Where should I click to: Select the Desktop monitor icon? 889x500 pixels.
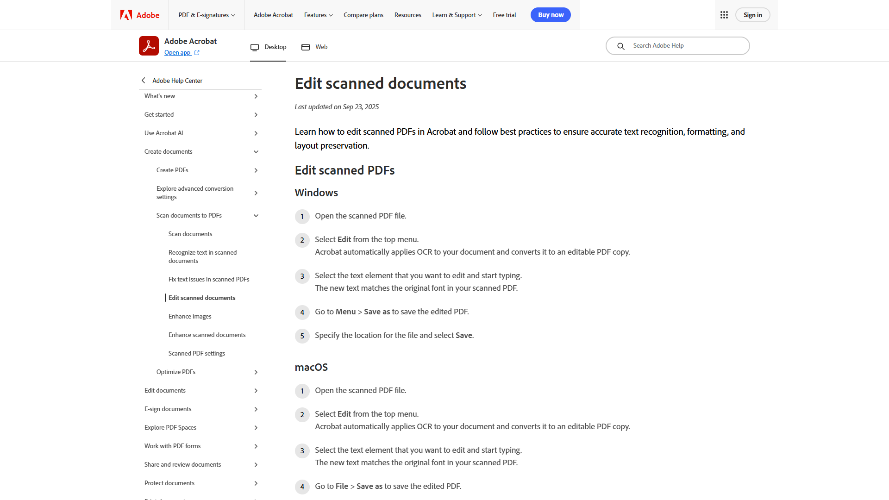[255, 47]
